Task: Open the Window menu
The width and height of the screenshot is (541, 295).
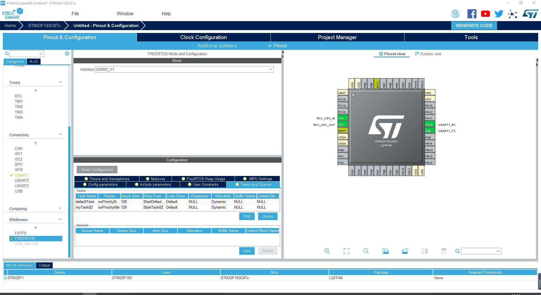Action: point(125,14)
